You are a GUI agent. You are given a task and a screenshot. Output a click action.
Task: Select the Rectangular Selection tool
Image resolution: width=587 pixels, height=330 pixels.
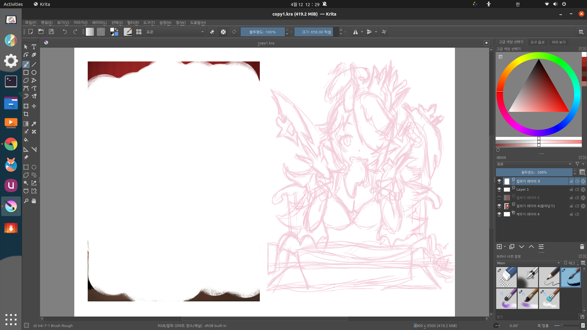pos(26,167)
